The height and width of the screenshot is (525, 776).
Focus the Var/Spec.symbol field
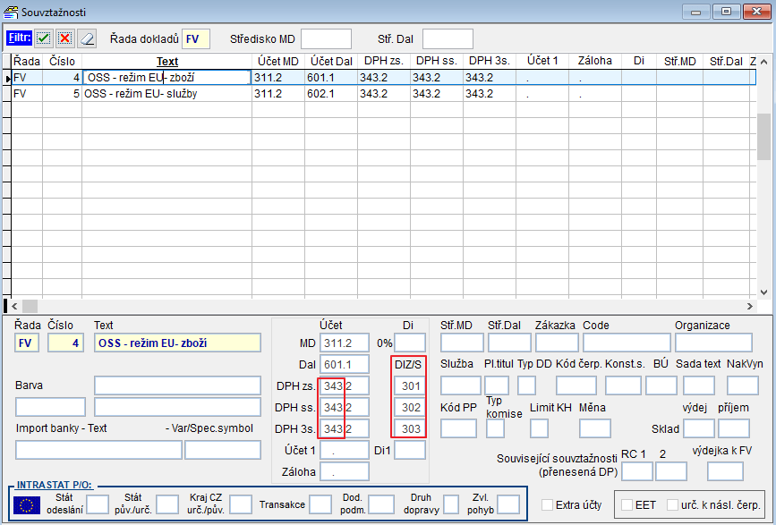pyautogui.click(x=223, y=450)
